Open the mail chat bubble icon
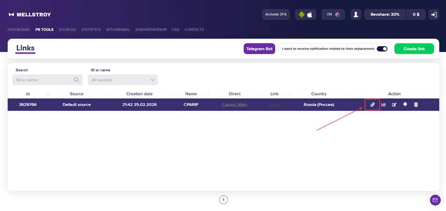This screenshot has width=446, height=211. click(x=435, y=200)
